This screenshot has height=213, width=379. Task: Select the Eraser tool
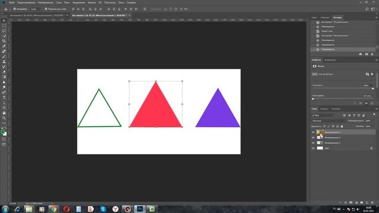point(4,72)
